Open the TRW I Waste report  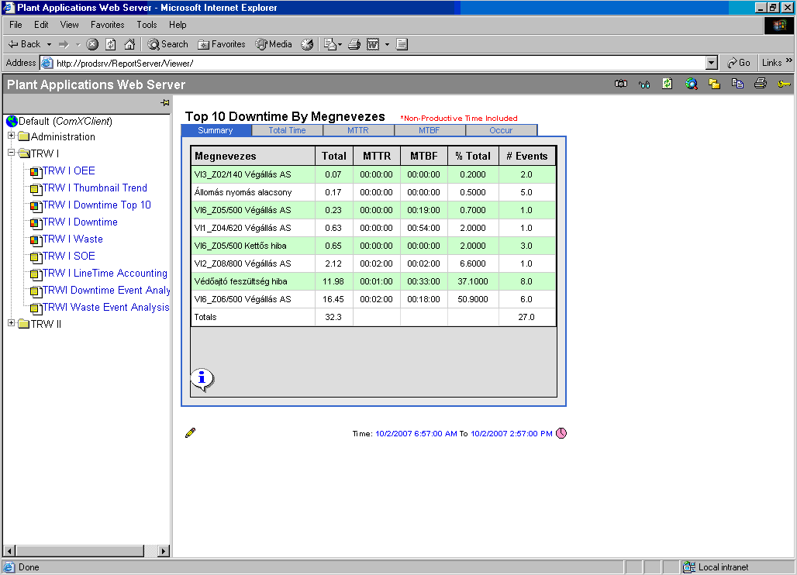pos(73,239)
